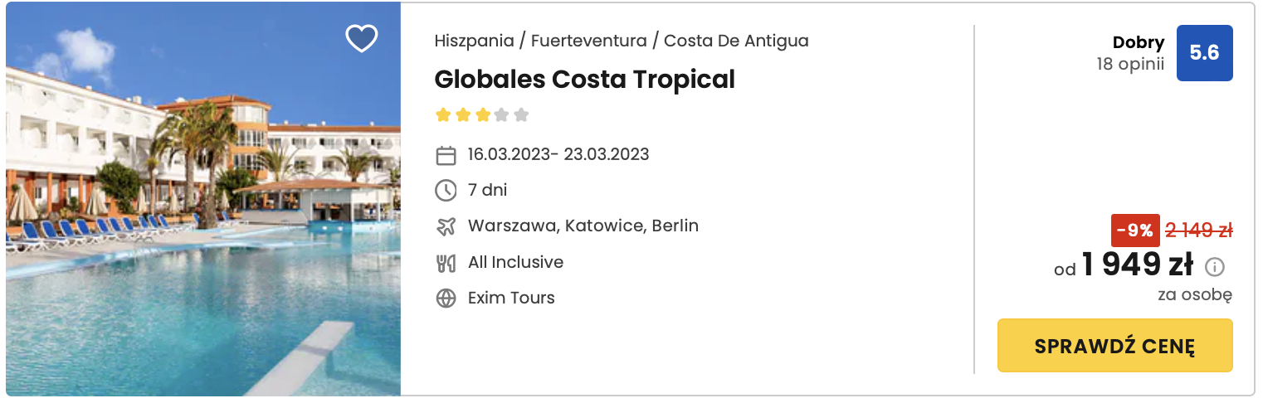The image size is (1263, 403).
Task: Click the Warszawa, Katowice, Berlin departure text
Action: (x=583, y=226)
